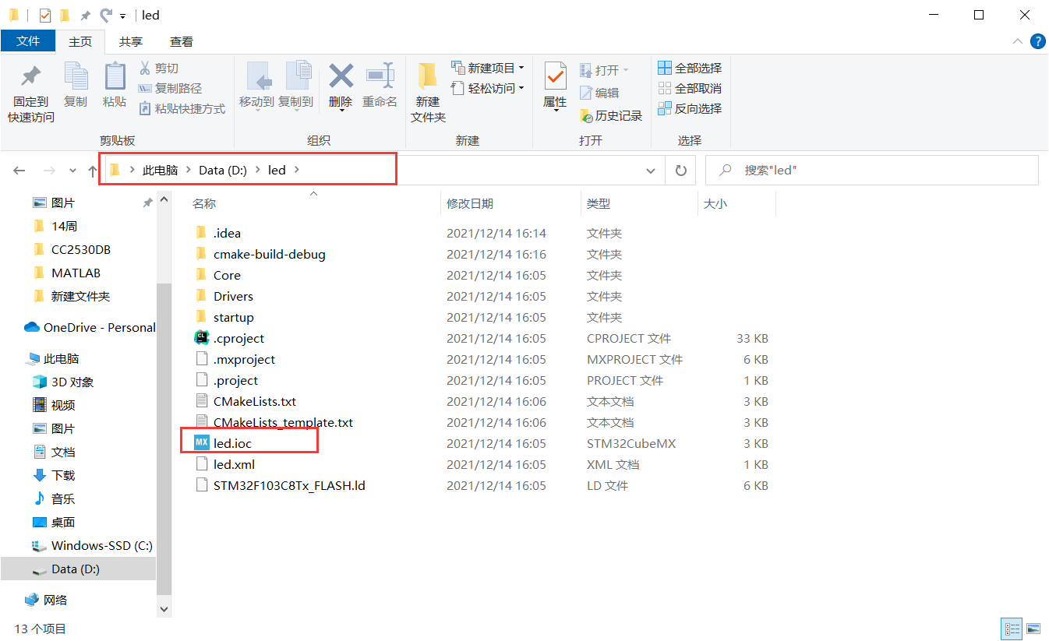
Task: Switch to Details view icon in the status bar
Action: pos(1012,629)
